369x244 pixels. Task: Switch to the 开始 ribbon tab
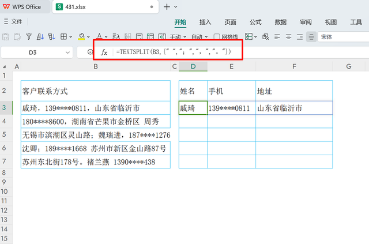[180, 22]
